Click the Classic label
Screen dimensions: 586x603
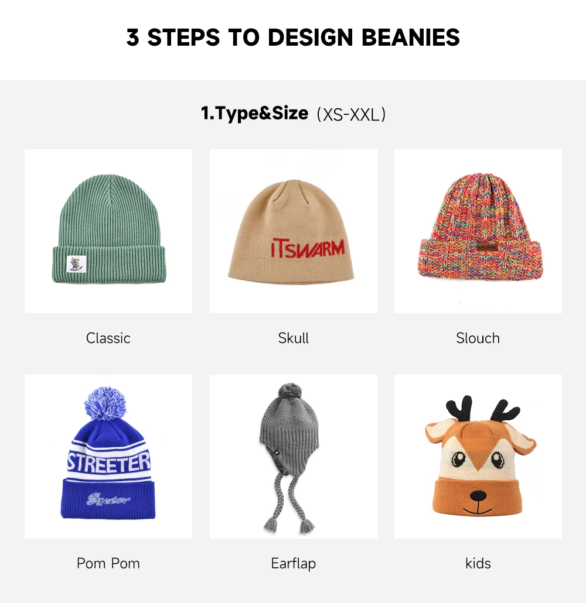tap(108, 338)
